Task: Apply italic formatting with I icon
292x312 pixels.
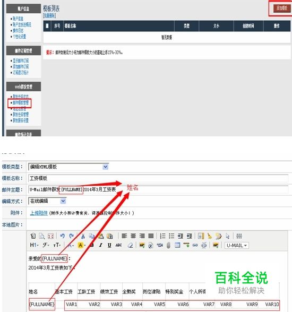Action: pos(101,245)
